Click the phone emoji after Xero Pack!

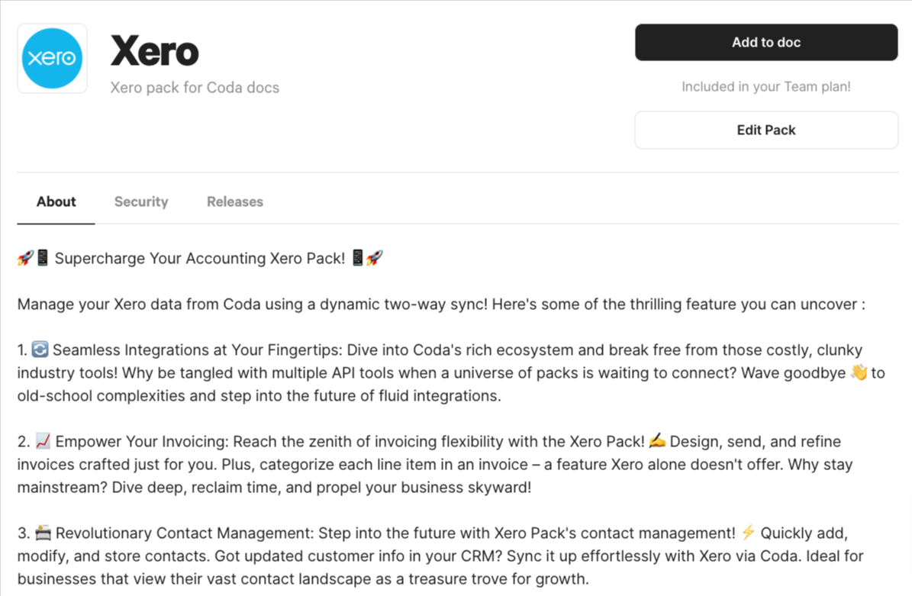click(358, 259)
